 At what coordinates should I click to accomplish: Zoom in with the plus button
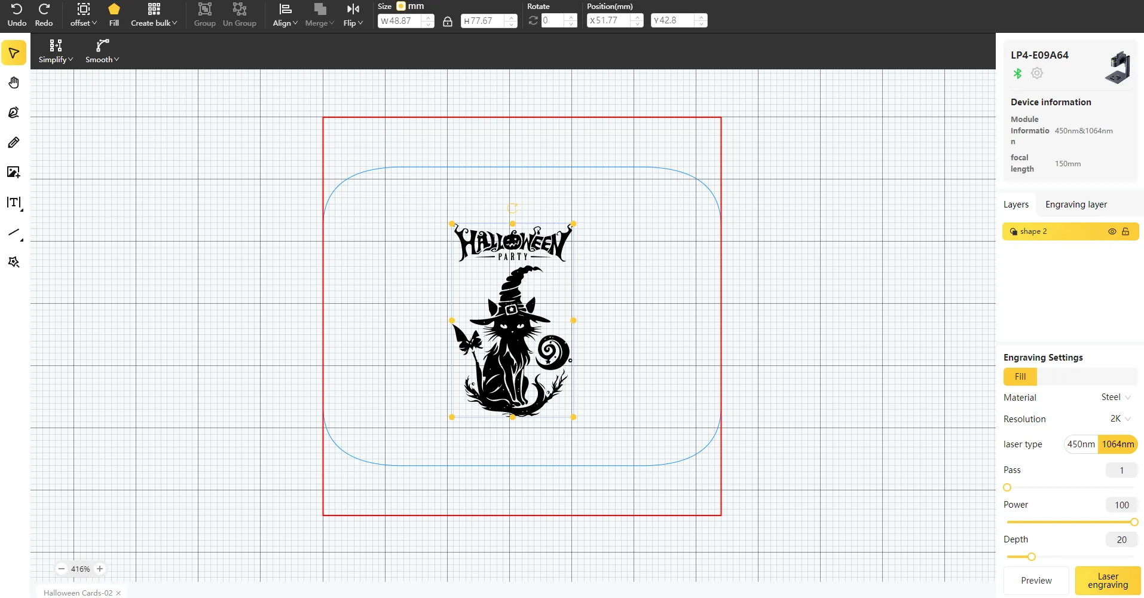click(x=100, y=569)
